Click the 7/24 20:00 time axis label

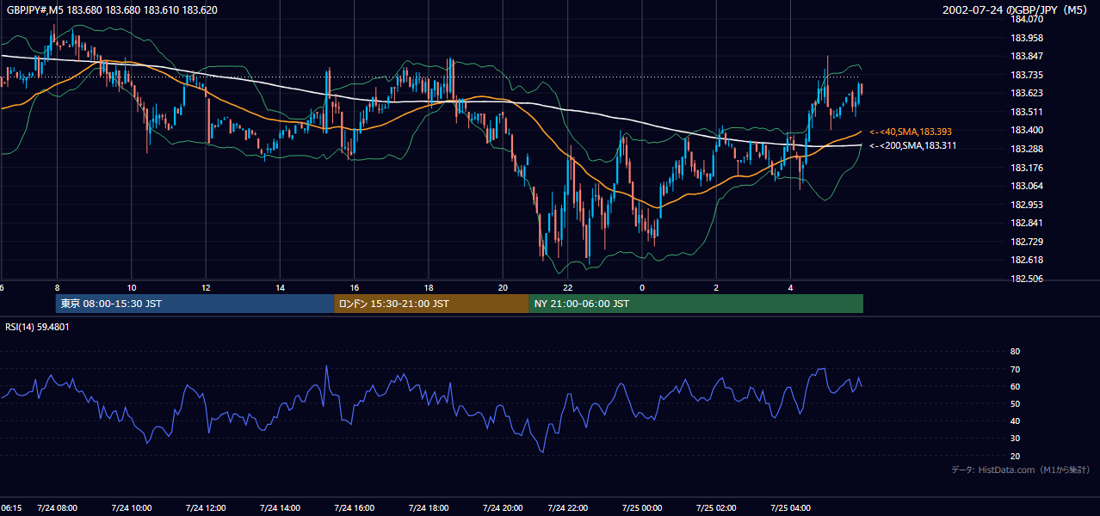point(504,508)
